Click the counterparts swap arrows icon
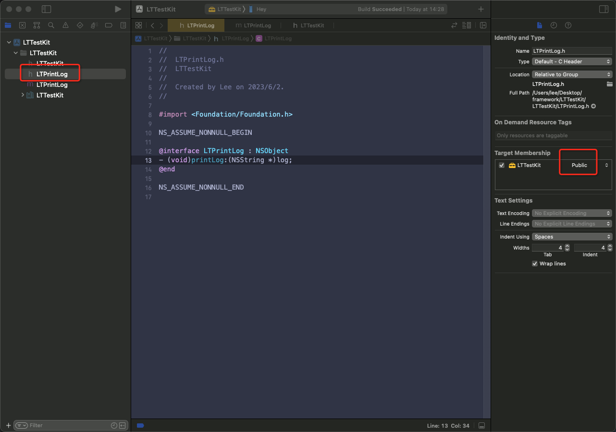Viewport: 616px width, 432px height. pyautogui.click(x=454, y=25)
